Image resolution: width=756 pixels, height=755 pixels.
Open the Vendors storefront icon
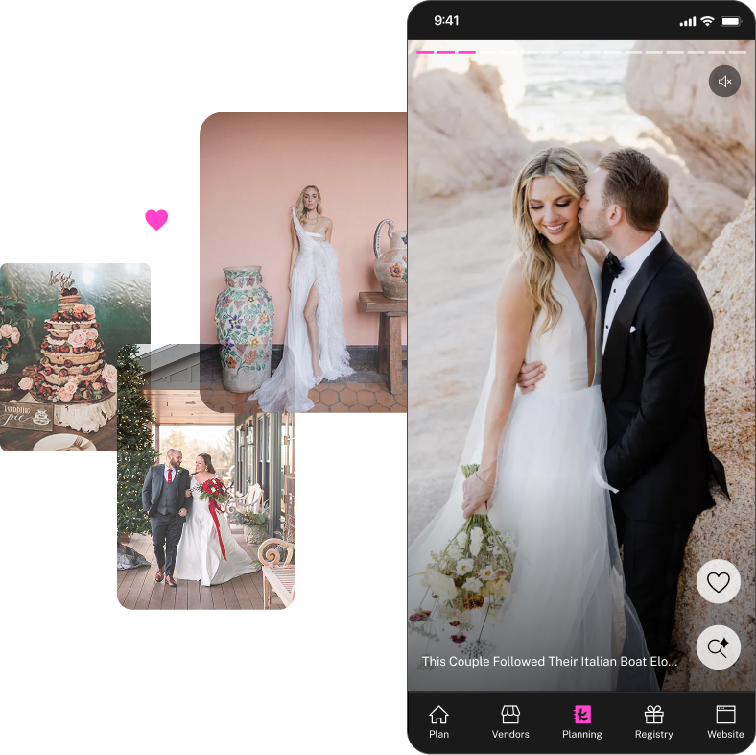(x=510, y=715)
